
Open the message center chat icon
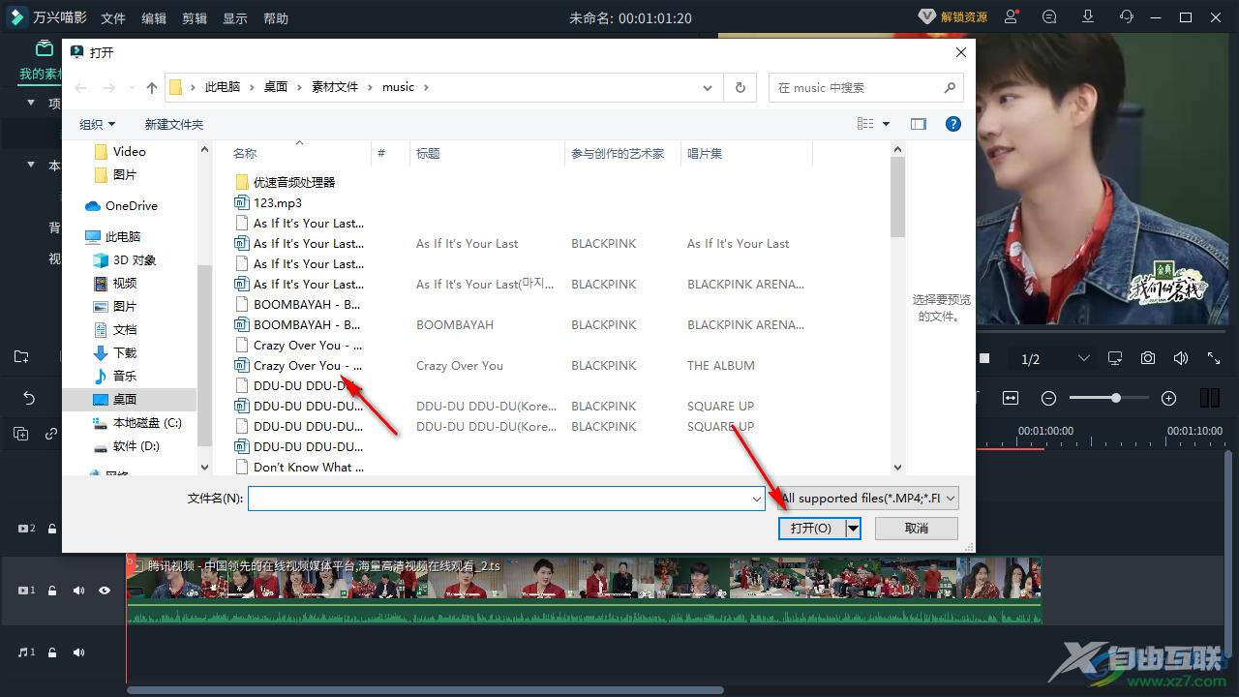[x=1049, y=17]
